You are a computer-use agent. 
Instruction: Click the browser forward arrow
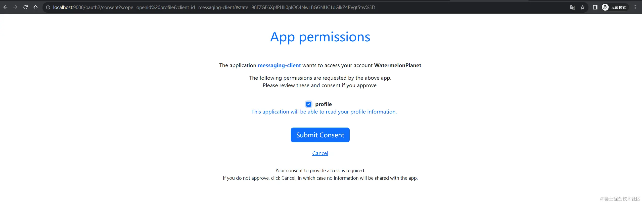15,7
